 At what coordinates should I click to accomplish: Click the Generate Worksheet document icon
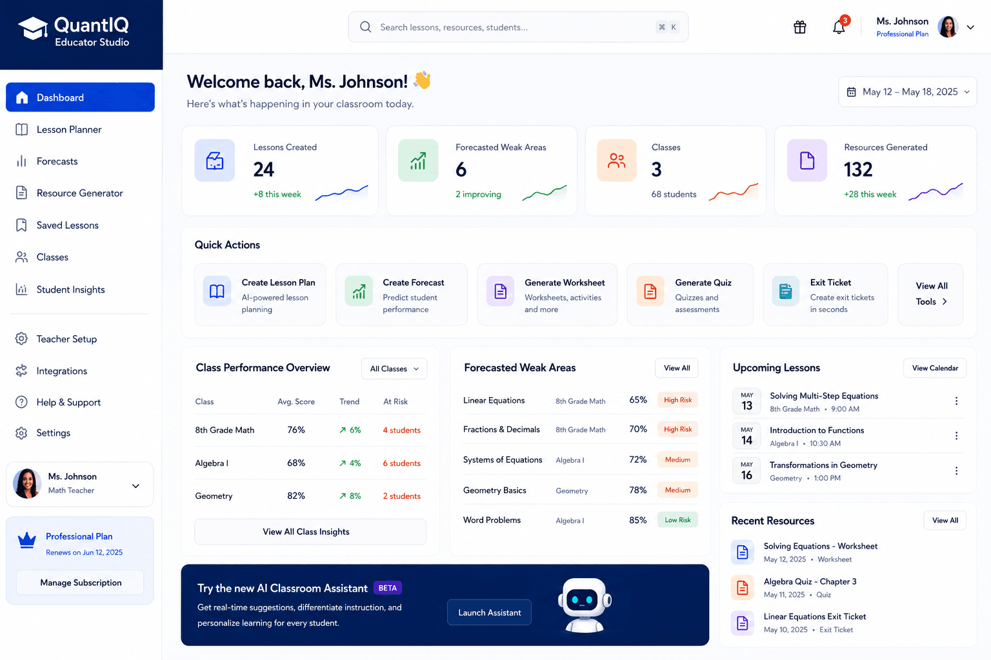(501, 291)
